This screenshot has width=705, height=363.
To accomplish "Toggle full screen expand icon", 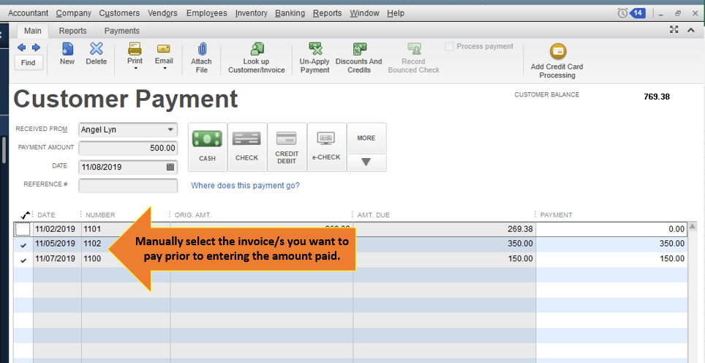I will tap(674, 30).
